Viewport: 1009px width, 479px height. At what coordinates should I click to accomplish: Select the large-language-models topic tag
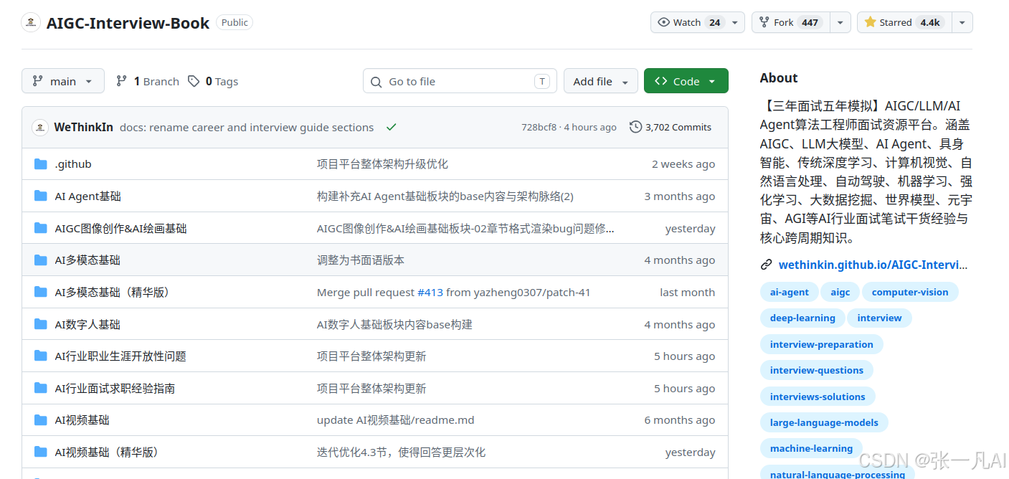click(x=824, y=422)
